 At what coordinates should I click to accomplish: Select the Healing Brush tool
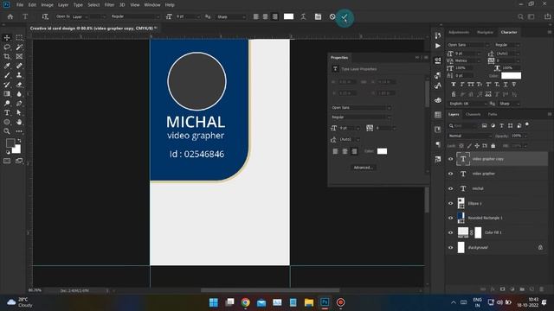(x=19, y=66)
